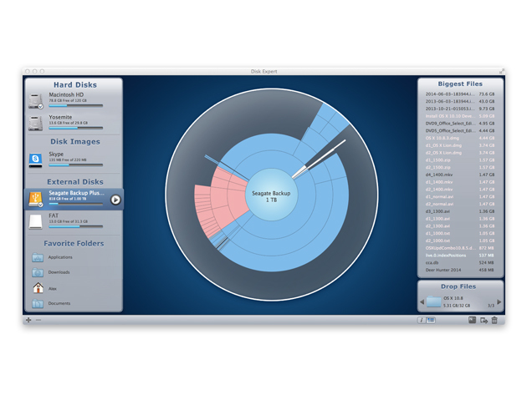Select OS X 10.8.3.dmg in Biggest Files
This screenshot has width=527, height=395.
[x=460, y=138]
